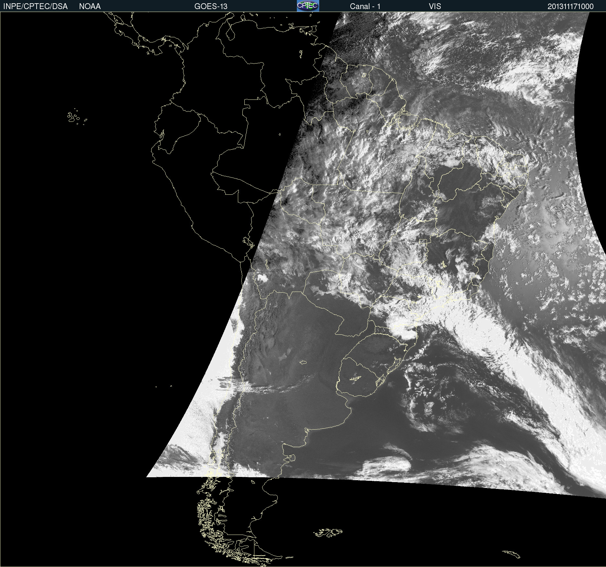Viewport: 606px width, 567px height.
Task: Select Lake Titicaca outline
Action: point(248,242)
